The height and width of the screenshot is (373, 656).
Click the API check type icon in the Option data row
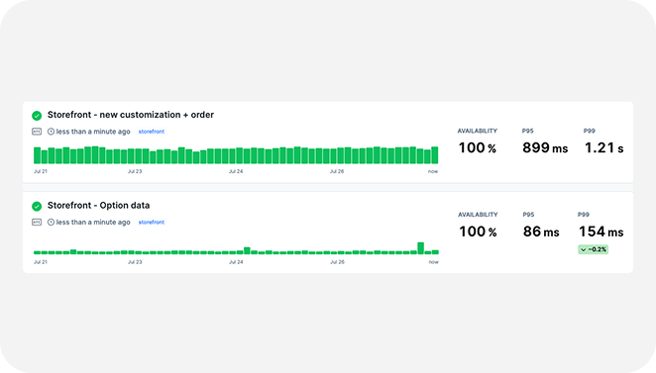click(x=37, y=223)
